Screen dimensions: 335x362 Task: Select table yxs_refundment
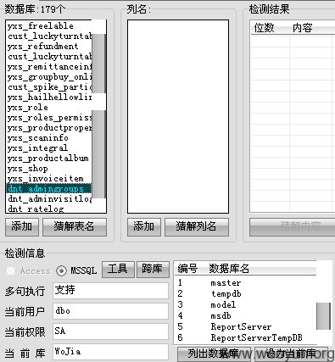coord(42,47)
